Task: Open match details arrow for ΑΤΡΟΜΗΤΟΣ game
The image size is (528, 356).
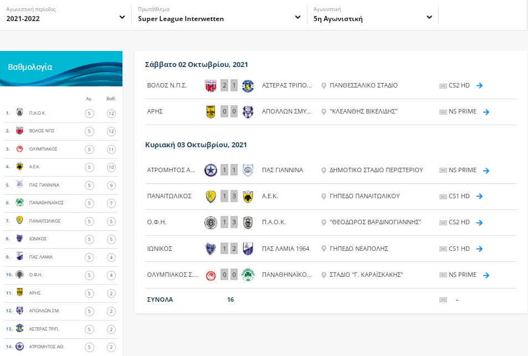Action: pos(486,171)
